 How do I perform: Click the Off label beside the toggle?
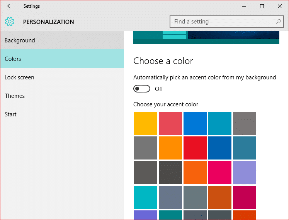pyautogui.click(x=159, y=89)
